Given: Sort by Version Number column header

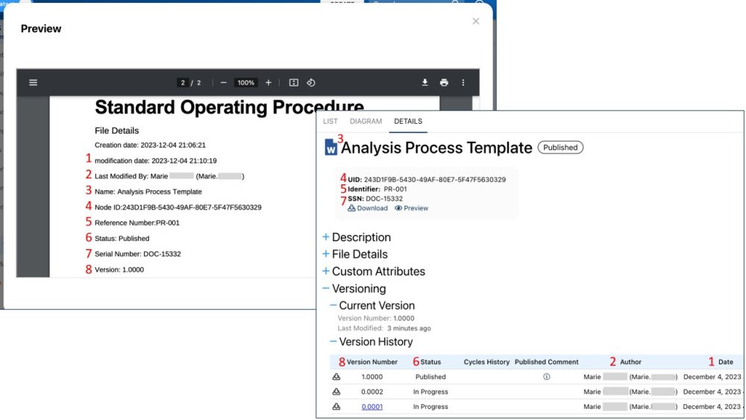Looking at the screenshot, I should tap(372, 362).
